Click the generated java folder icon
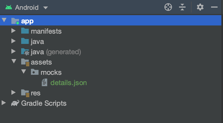Viewport: 223px width, 123px height. point(25,52)
